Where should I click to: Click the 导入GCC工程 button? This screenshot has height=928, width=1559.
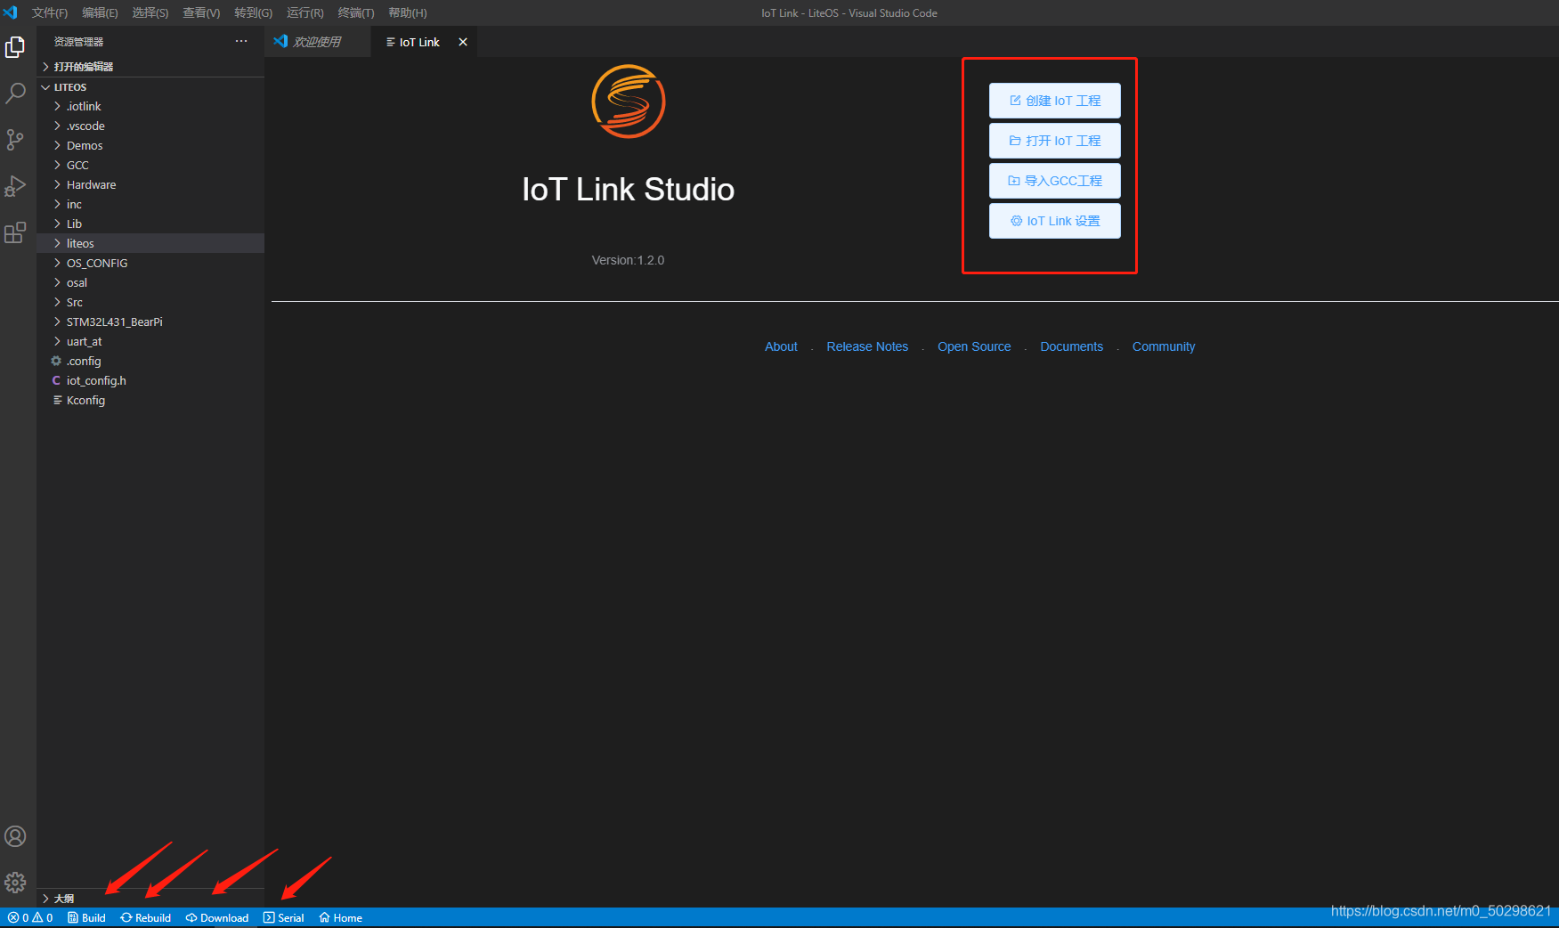[x=1055, y=181]
